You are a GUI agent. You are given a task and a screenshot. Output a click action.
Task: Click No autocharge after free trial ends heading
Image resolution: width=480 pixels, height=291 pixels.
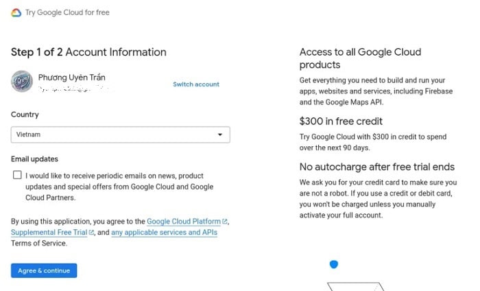click(377, 167)
